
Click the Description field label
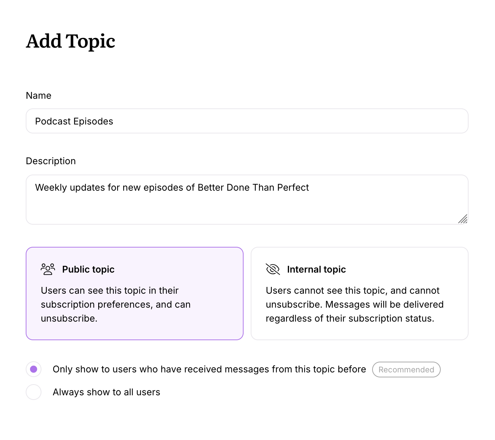point(51,161)
